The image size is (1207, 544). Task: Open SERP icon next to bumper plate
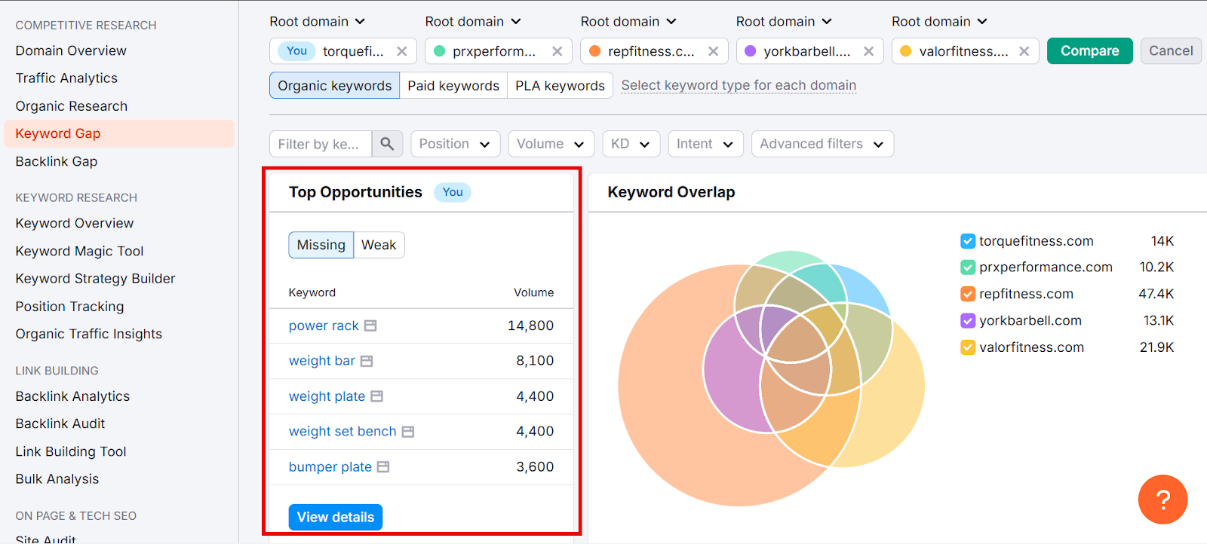pos(383,467)
